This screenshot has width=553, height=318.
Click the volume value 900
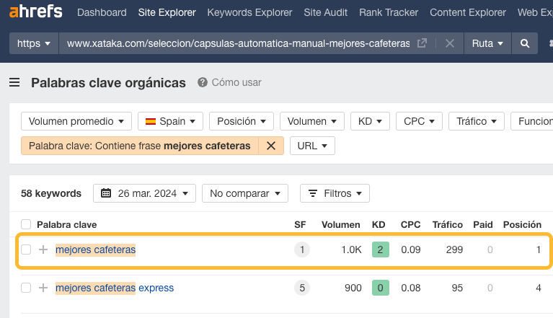(x=353, y=288)
